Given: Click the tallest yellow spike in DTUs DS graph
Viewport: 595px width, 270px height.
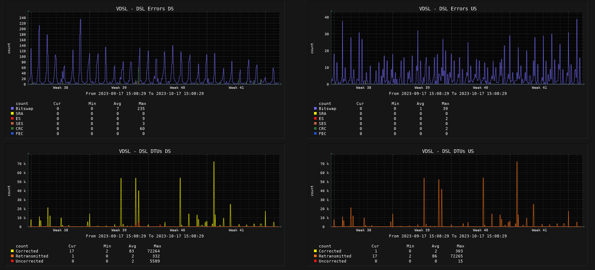Looking at the screenshot, I should [x=214, y=193].
